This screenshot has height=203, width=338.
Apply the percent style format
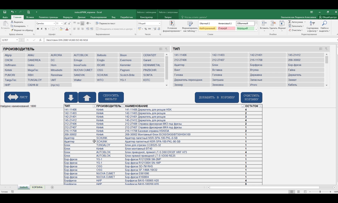pos(145,29)
